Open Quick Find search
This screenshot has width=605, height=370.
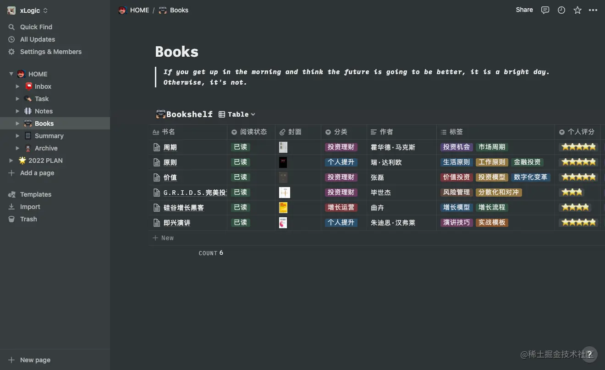pos(35,27)
